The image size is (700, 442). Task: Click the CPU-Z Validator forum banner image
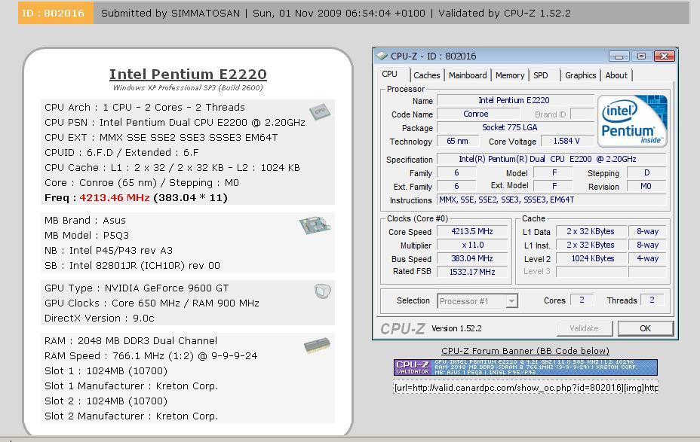tap(526, 367)
